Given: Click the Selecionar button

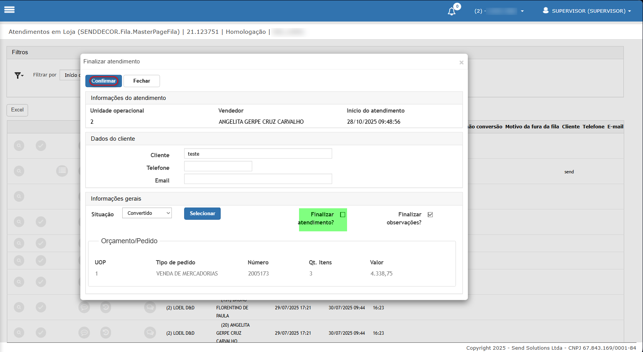Looking at the screenshot, I should (202, 214).
